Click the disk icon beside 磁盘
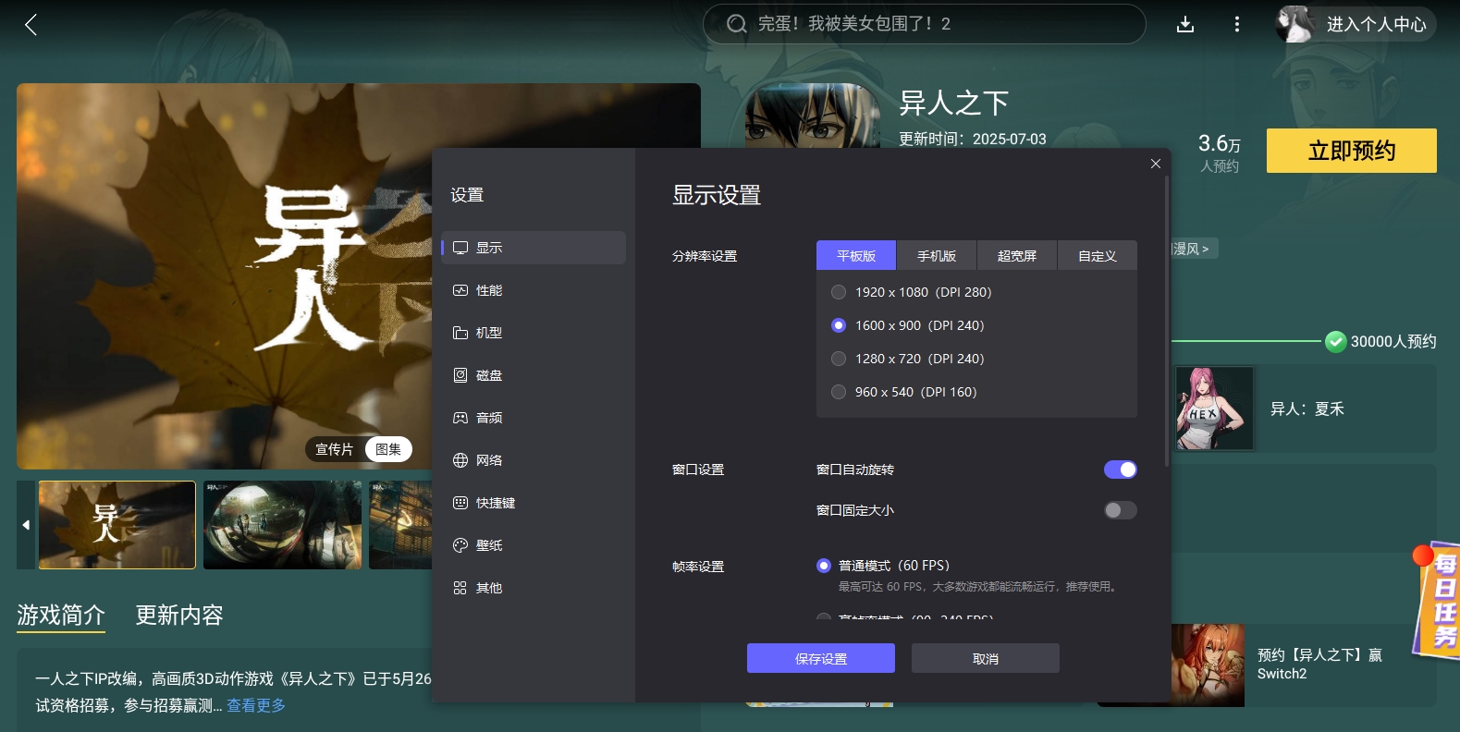1460x732 pixels. 460,375
